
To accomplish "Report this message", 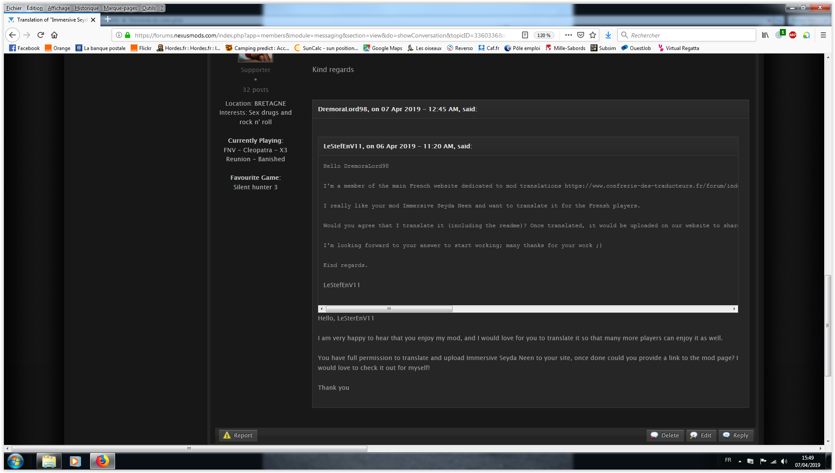I will pyautogui.click(x=238, y=435).
